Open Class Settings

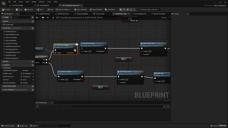81,10
